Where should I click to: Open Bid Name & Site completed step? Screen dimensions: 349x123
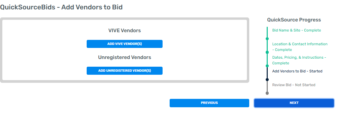click(x=297, y=30)
